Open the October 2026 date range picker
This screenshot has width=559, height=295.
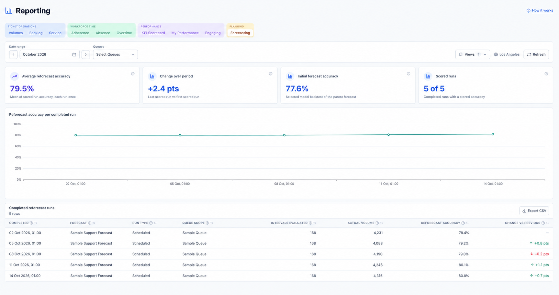(50, 54)
